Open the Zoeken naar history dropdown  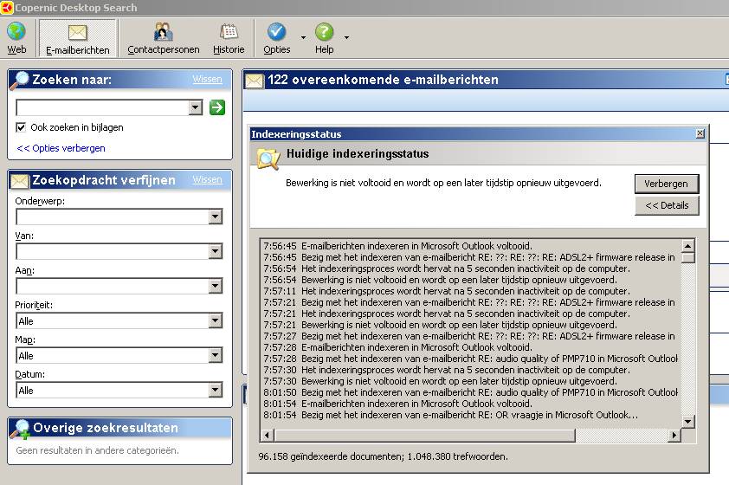tap(196, 107)
